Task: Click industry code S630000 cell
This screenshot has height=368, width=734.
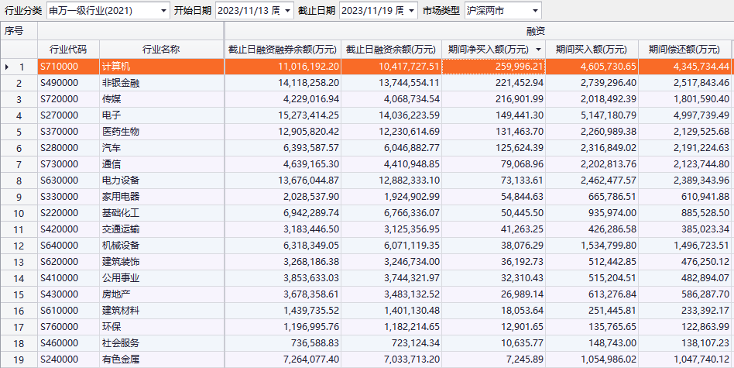Action: 60,180
